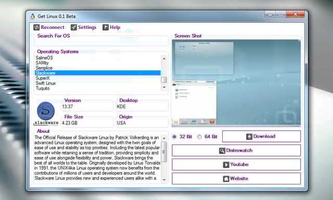333x200 pixels.
Task: Click the About text scroll down arrow
Action: pos(164,180)
